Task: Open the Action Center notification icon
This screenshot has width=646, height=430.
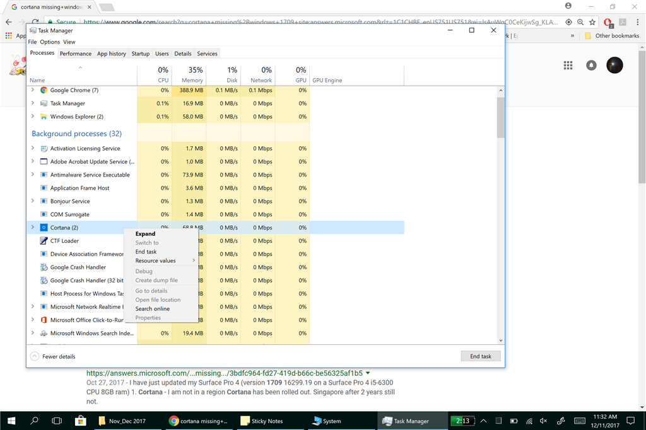Action: pos(630,421)
